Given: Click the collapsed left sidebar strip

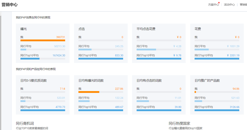Looking at the screenshot, I should click(x=1, y=70).
